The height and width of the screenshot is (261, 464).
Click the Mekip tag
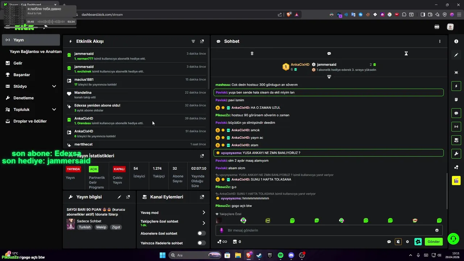click(101, 227)
